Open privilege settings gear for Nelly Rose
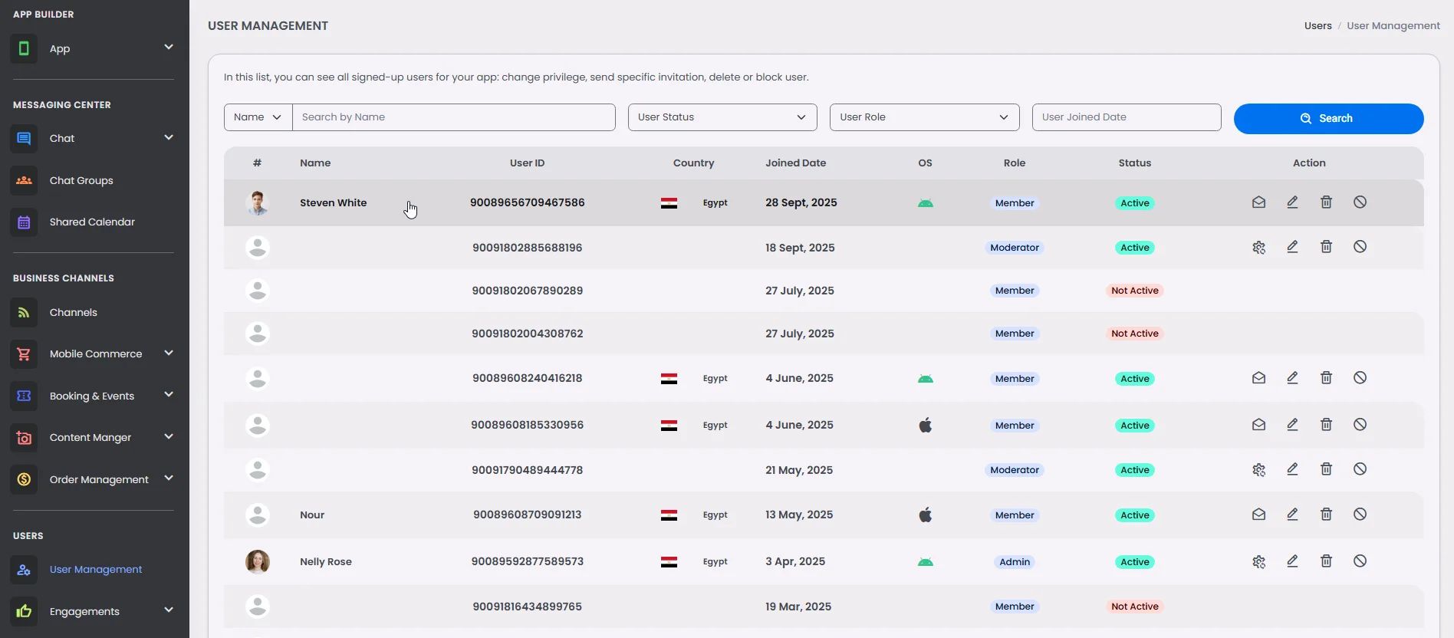The height and width of the screenshot is (638, 1454). tap(1258, 562)
